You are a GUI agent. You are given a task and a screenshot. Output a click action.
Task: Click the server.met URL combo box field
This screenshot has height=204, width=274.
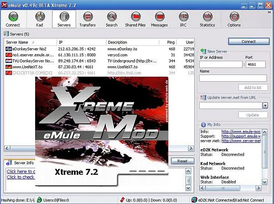[x=231, y=105]
